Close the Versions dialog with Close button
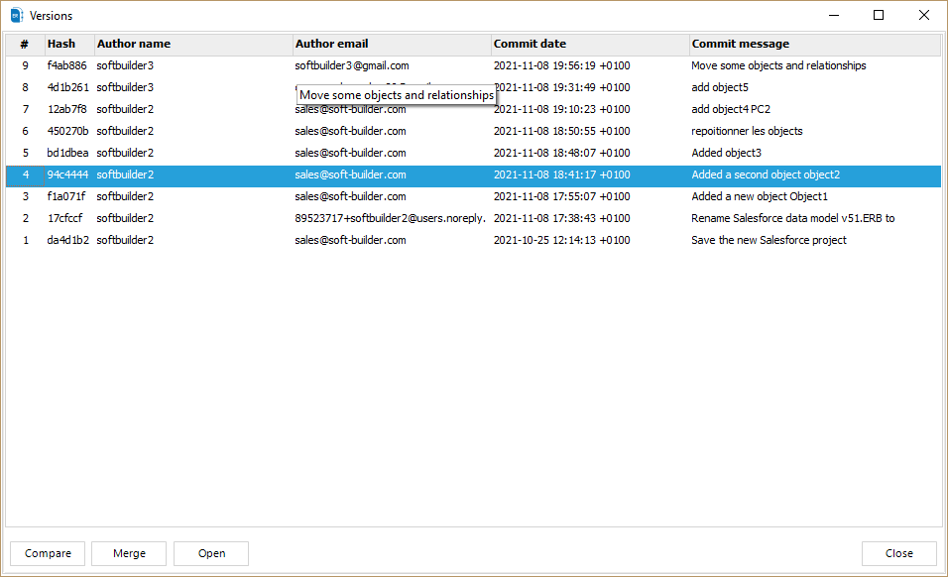The image size is (948, 577). pyautogui.click(x=899, y=553)
